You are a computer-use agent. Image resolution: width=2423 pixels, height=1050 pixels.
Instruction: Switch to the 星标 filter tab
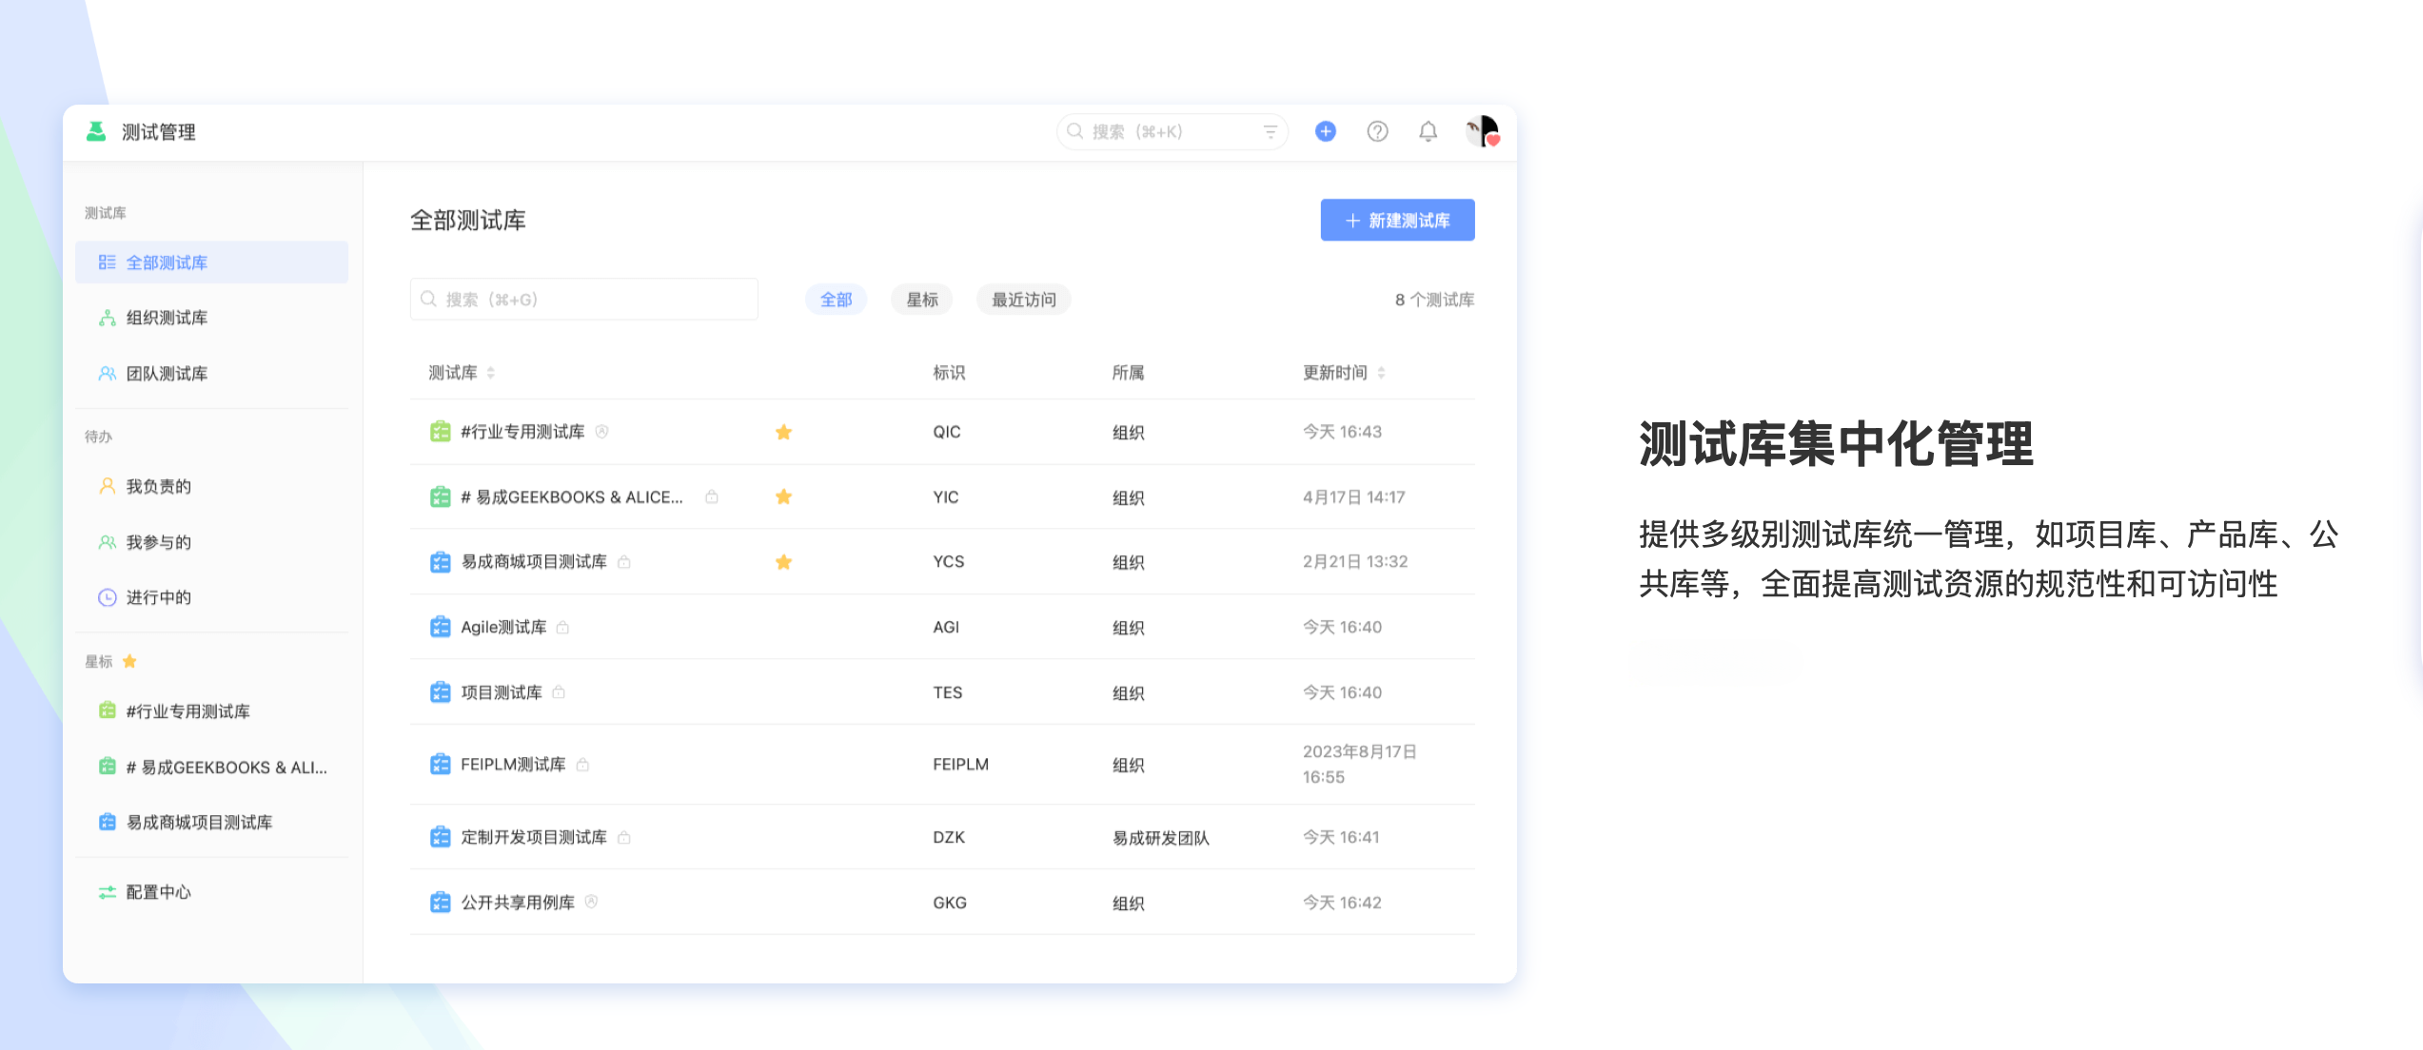pyautogui.click(x=921, y=300)
